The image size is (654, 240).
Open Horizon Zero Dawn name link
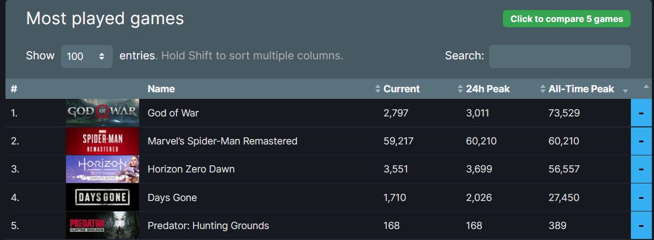(191, 169)
